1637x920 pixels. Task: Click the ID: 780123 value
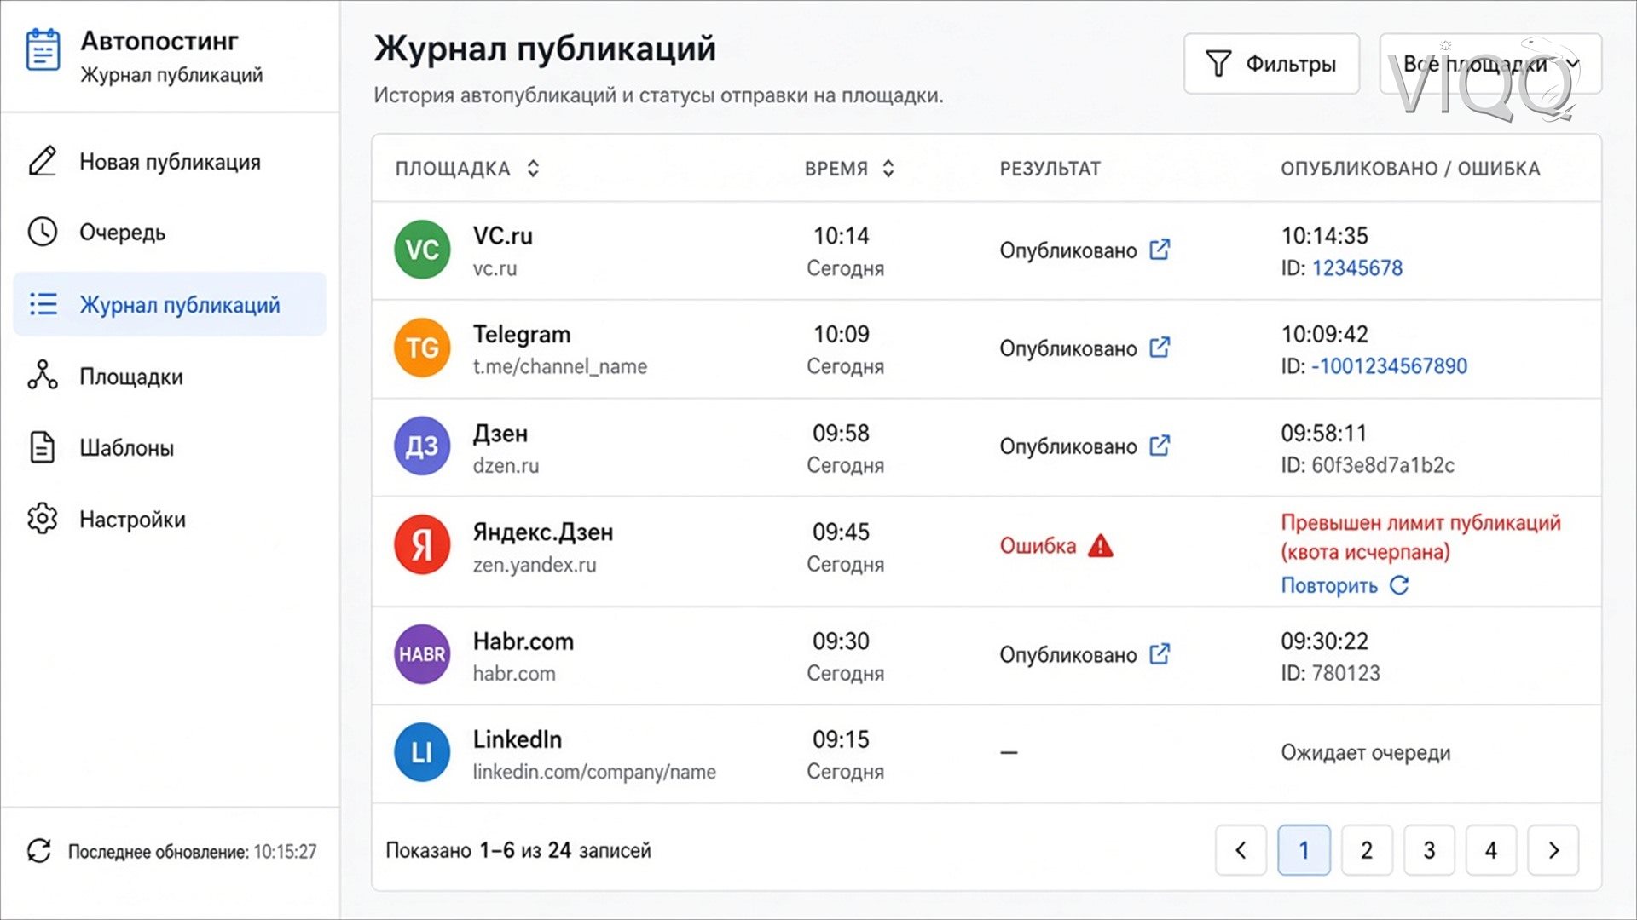(1330, 673)
